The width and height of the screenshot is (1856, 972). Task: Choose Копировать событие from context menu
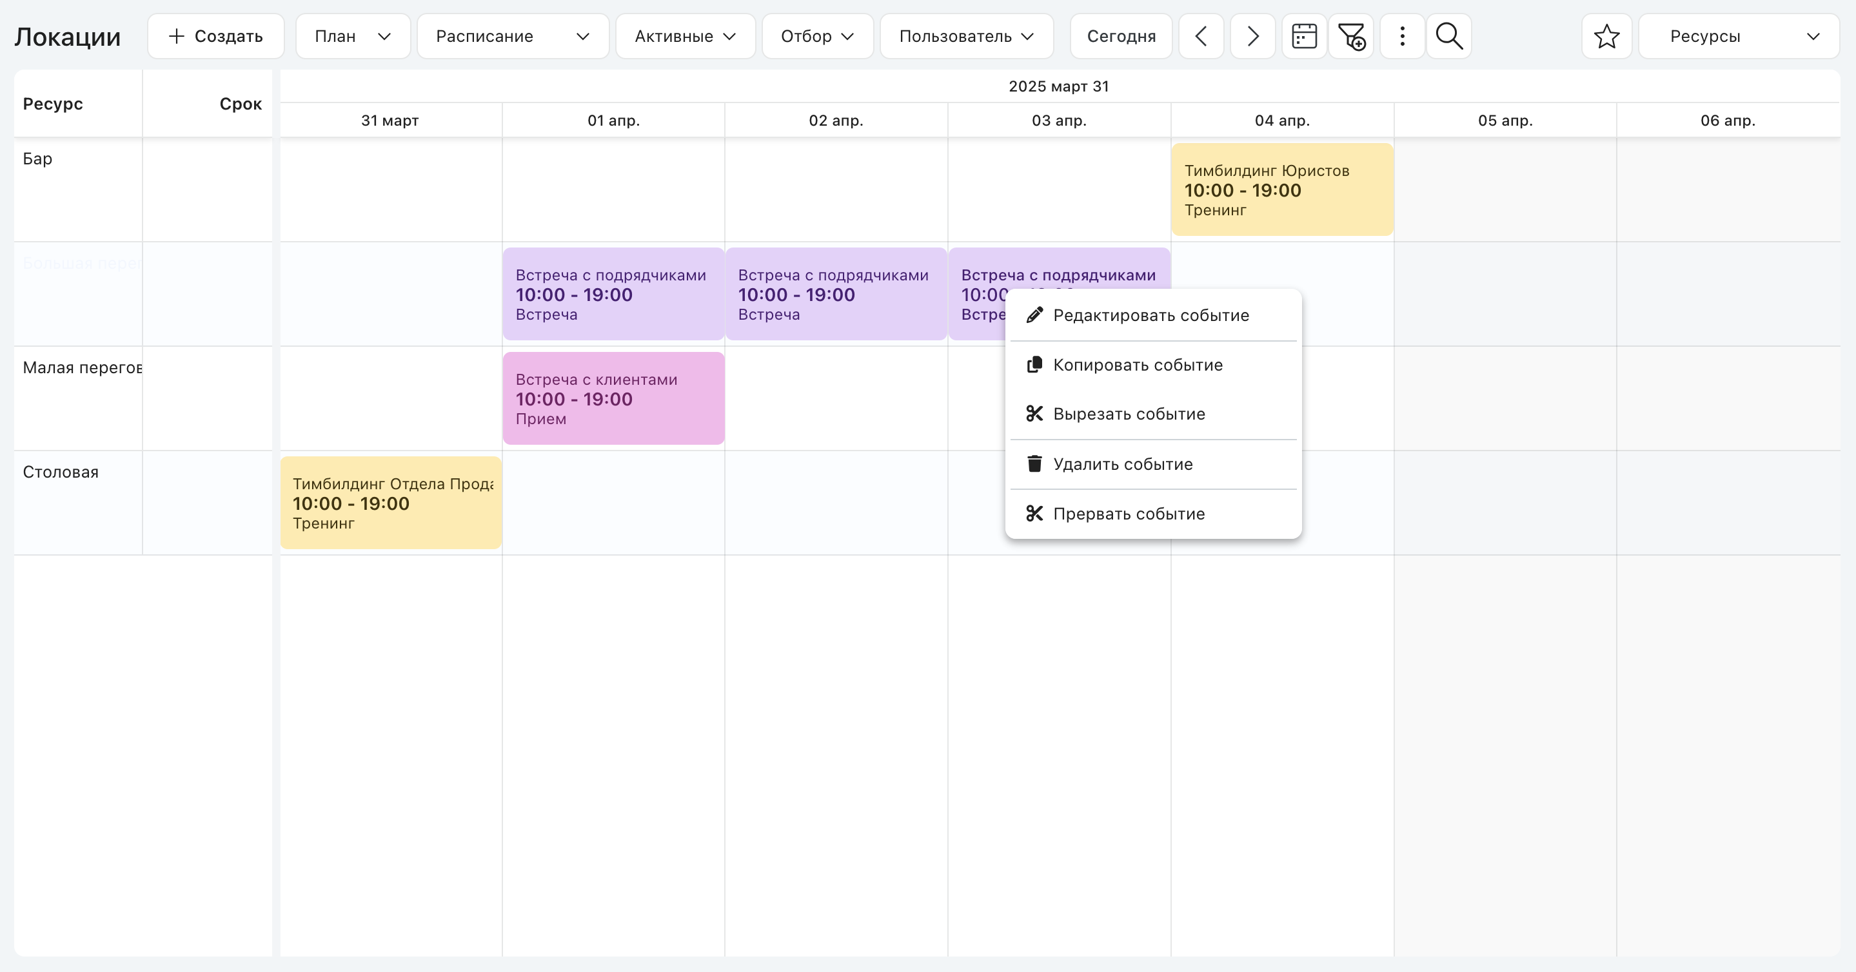coord(1153,365)
